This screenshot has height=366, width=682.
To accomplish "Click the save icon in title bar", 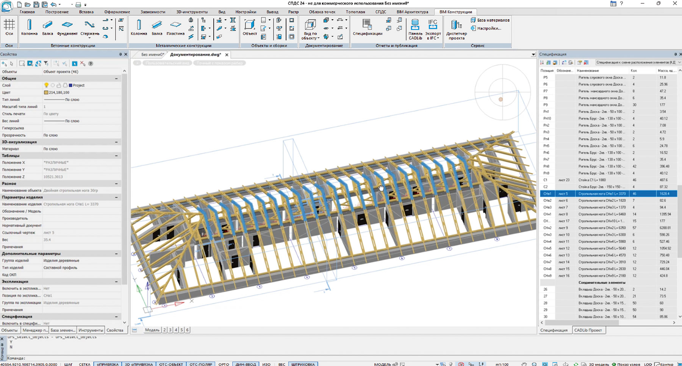I will (x=36, y=5).
